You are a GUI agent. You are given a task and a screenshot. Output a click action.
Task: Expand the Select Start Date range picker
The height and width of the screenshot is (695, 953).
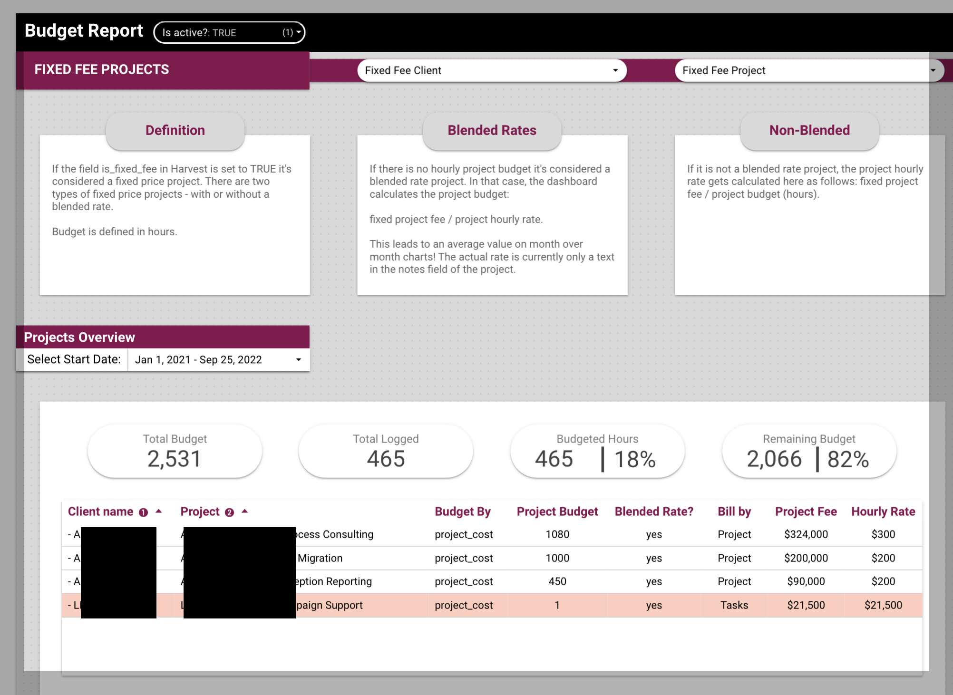click(299, 359)
